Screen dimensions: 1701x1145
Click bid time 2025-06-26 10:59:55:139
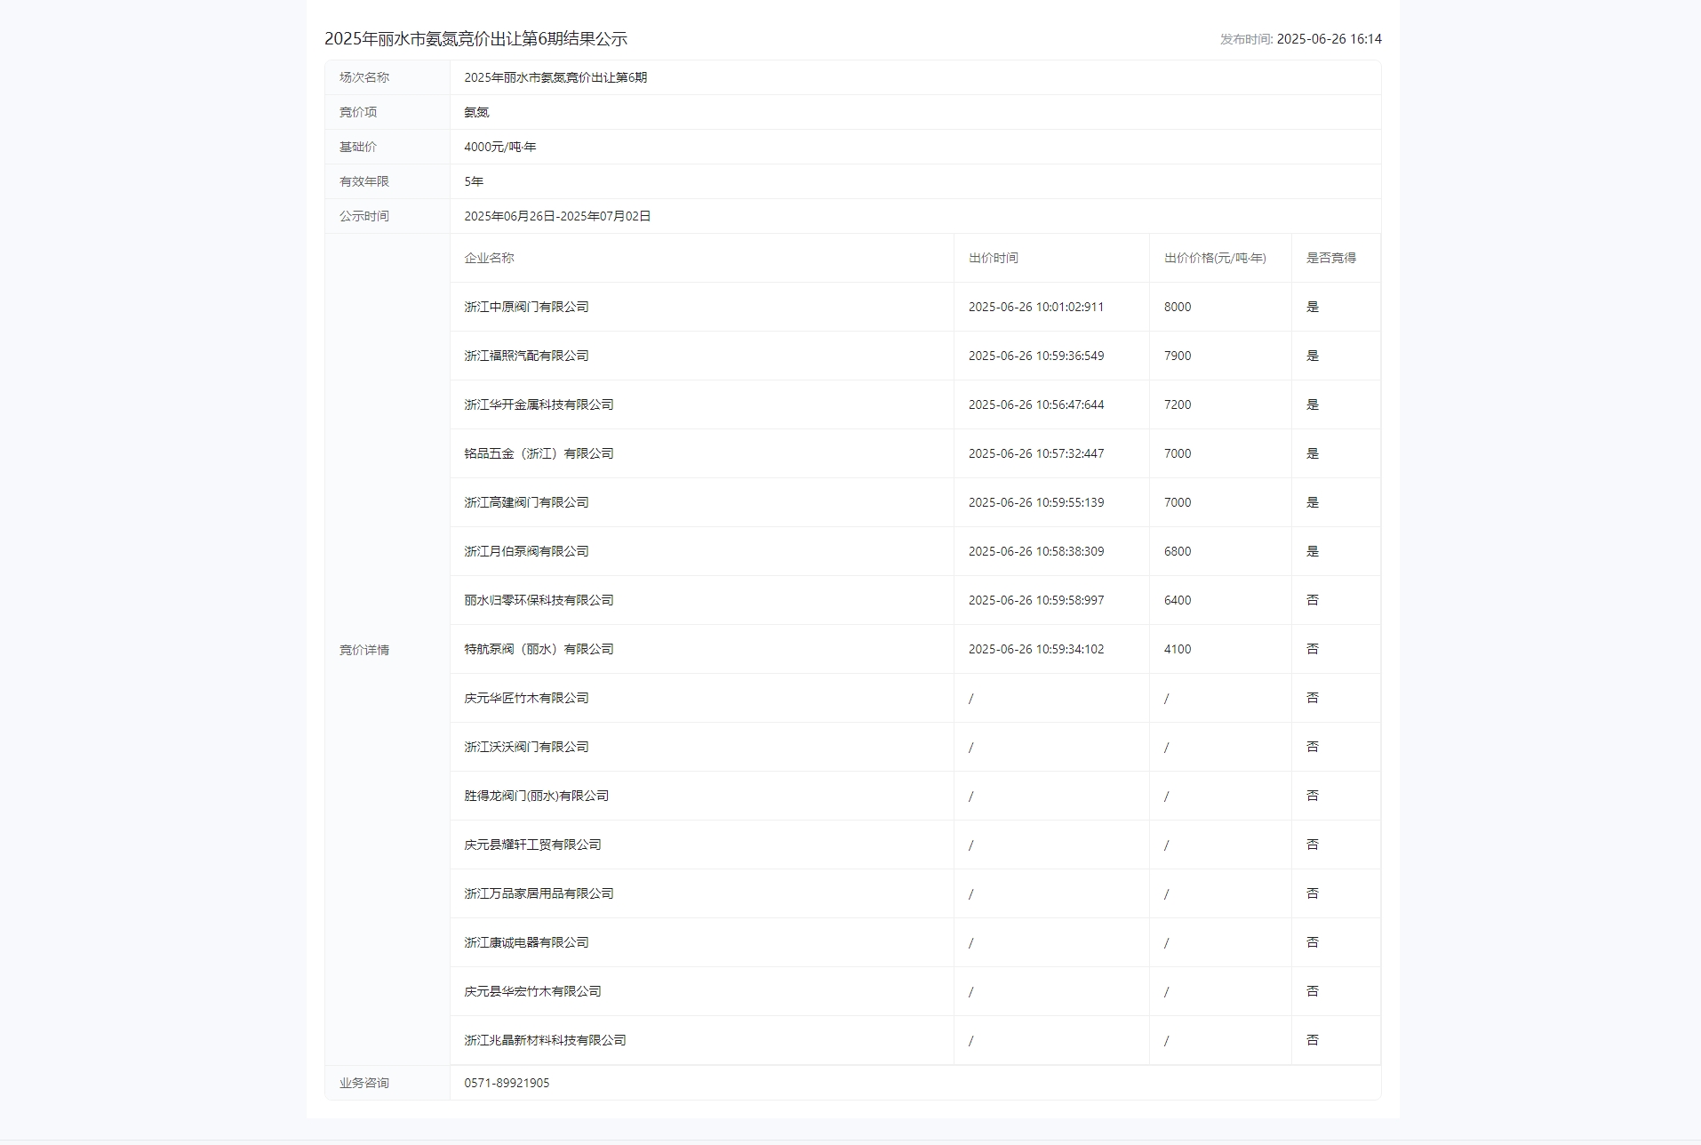[x=1036, y=502]
